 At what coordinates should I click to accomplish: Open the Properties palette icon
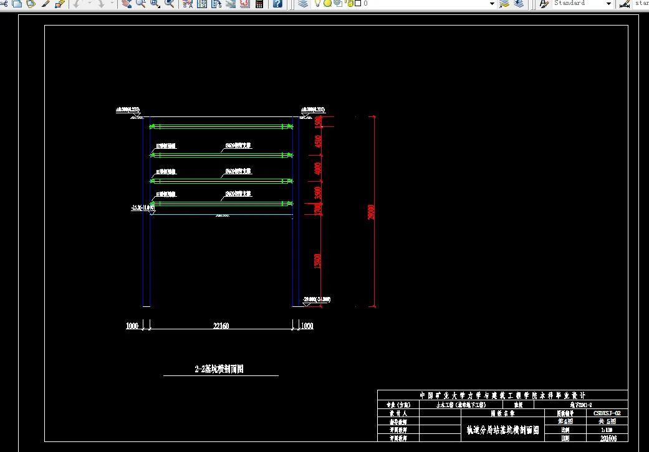tap(188, 3)
